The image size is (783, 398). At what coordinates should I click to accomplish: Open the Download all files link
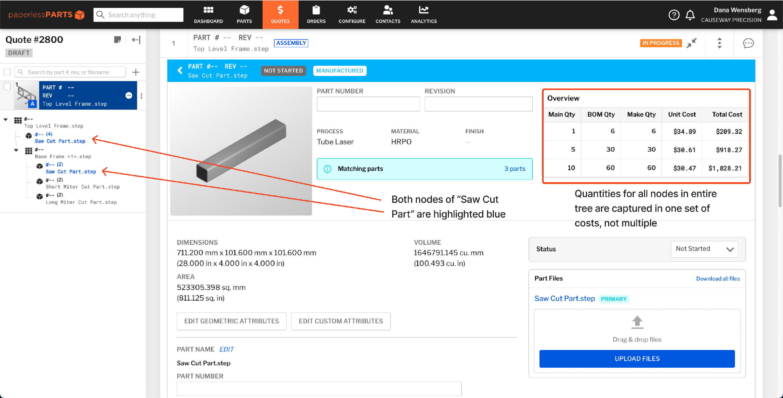[718, 278]
